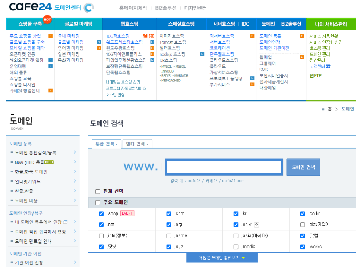Click the chevron next to 도메인 통합검색/등록
Viewport: 360px width, 267px height.
[x=75, y=152]
